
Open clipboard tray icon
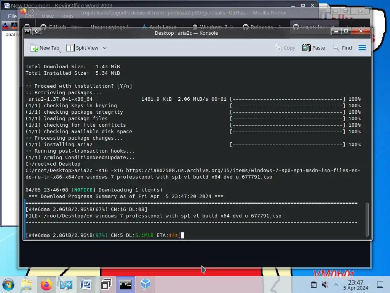point(314,285)
